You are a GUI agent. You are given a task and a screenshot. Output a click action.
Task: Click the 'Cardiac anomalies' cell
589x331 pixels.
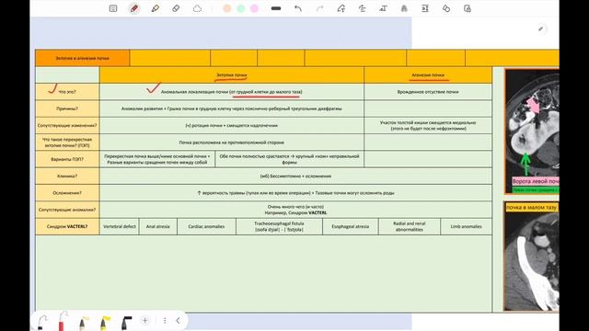pos(206,227)
